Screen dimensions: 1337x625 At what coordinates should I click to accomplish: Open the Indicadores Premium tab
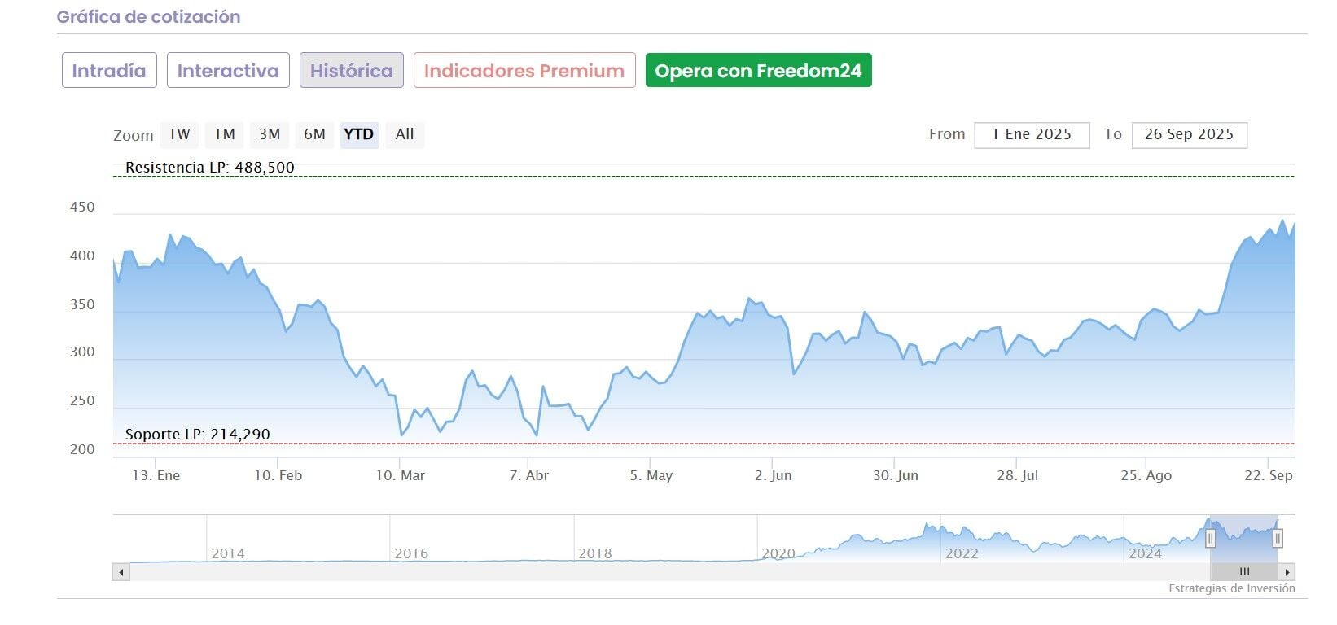524,71
